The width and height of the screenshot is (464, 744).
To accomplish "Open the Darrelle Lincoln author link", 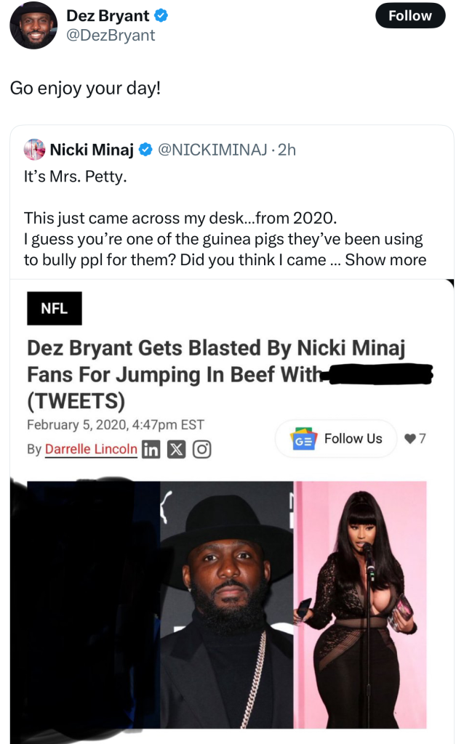I will [x=91, y=449].
